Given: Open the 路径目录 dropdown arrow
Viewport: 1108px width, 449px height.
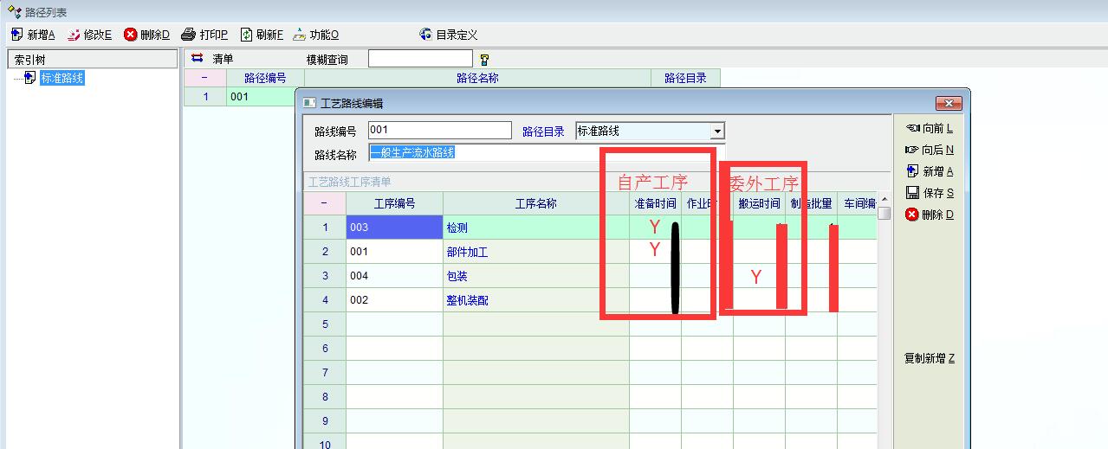Looking at the screenshot, I should [x=716, y=131].
